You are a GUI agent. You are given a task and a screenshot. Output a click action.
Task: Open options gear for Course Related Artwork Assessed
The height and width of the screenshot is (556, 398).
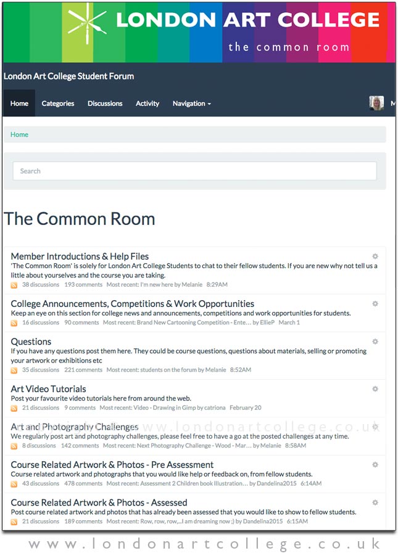coord(375,502)
